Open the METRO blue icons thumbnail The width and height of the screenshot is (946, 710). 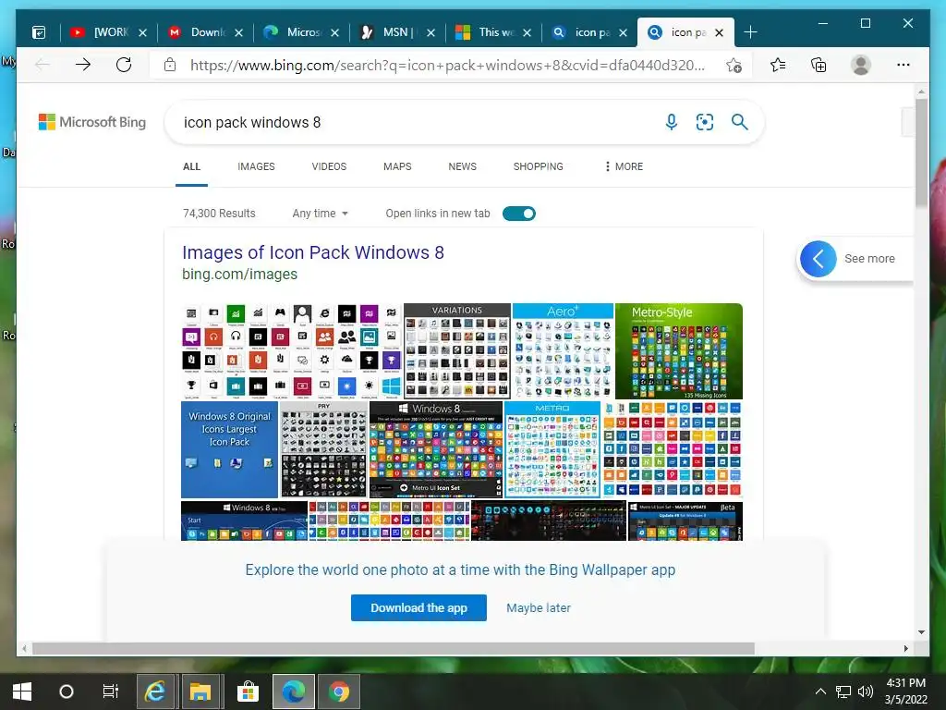pos(552,450)
